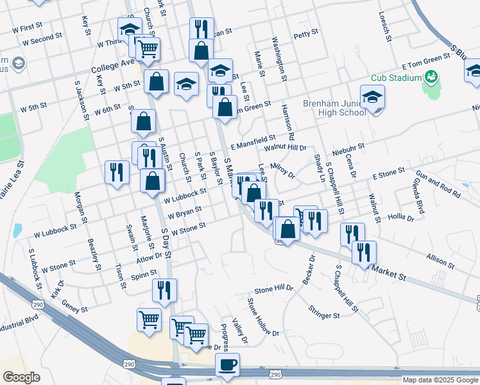The width and height of the screenshot is (480, 385).
Task: Click the gray campus graduation cap icon
Action: [x=17, y=64]
